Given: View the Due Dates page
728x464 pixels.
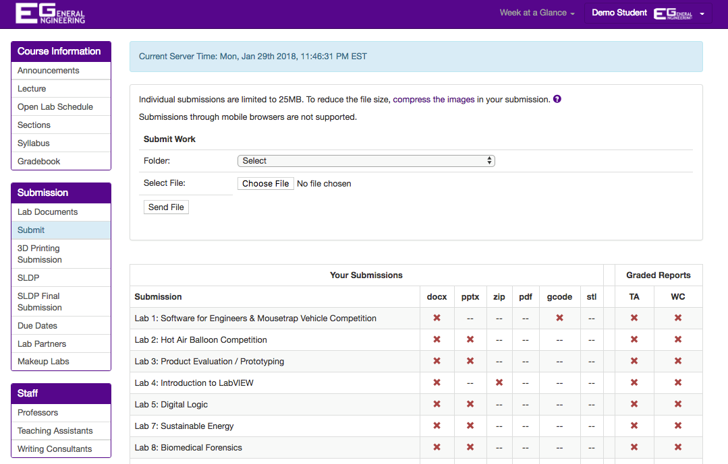Looking at the screenshot, I should [x=61, y=325].
